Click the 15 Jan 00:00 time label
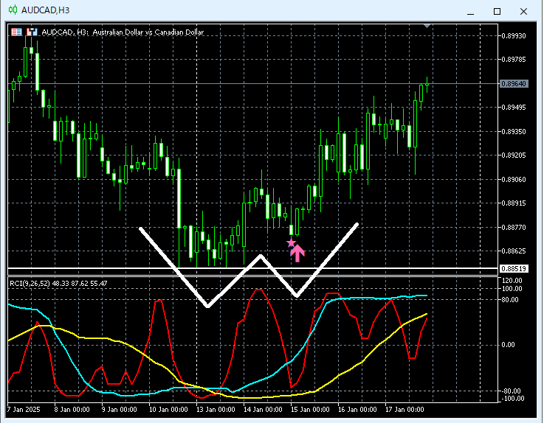The height and width of the screenshot is (423, 544). pos(310,410)
